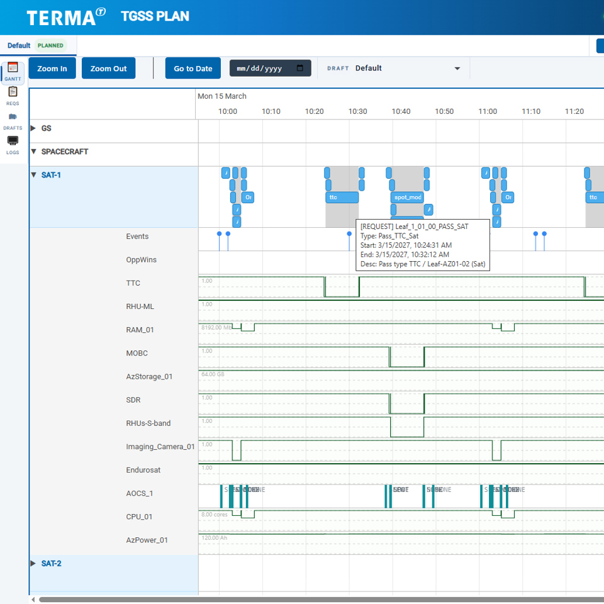Click the MOBC row label
This screenshot has height=604, width=604.
[x=137, y=353]
